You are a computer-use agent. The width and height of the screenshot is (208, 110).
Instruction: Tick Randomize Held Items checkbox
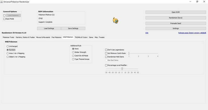106,57
